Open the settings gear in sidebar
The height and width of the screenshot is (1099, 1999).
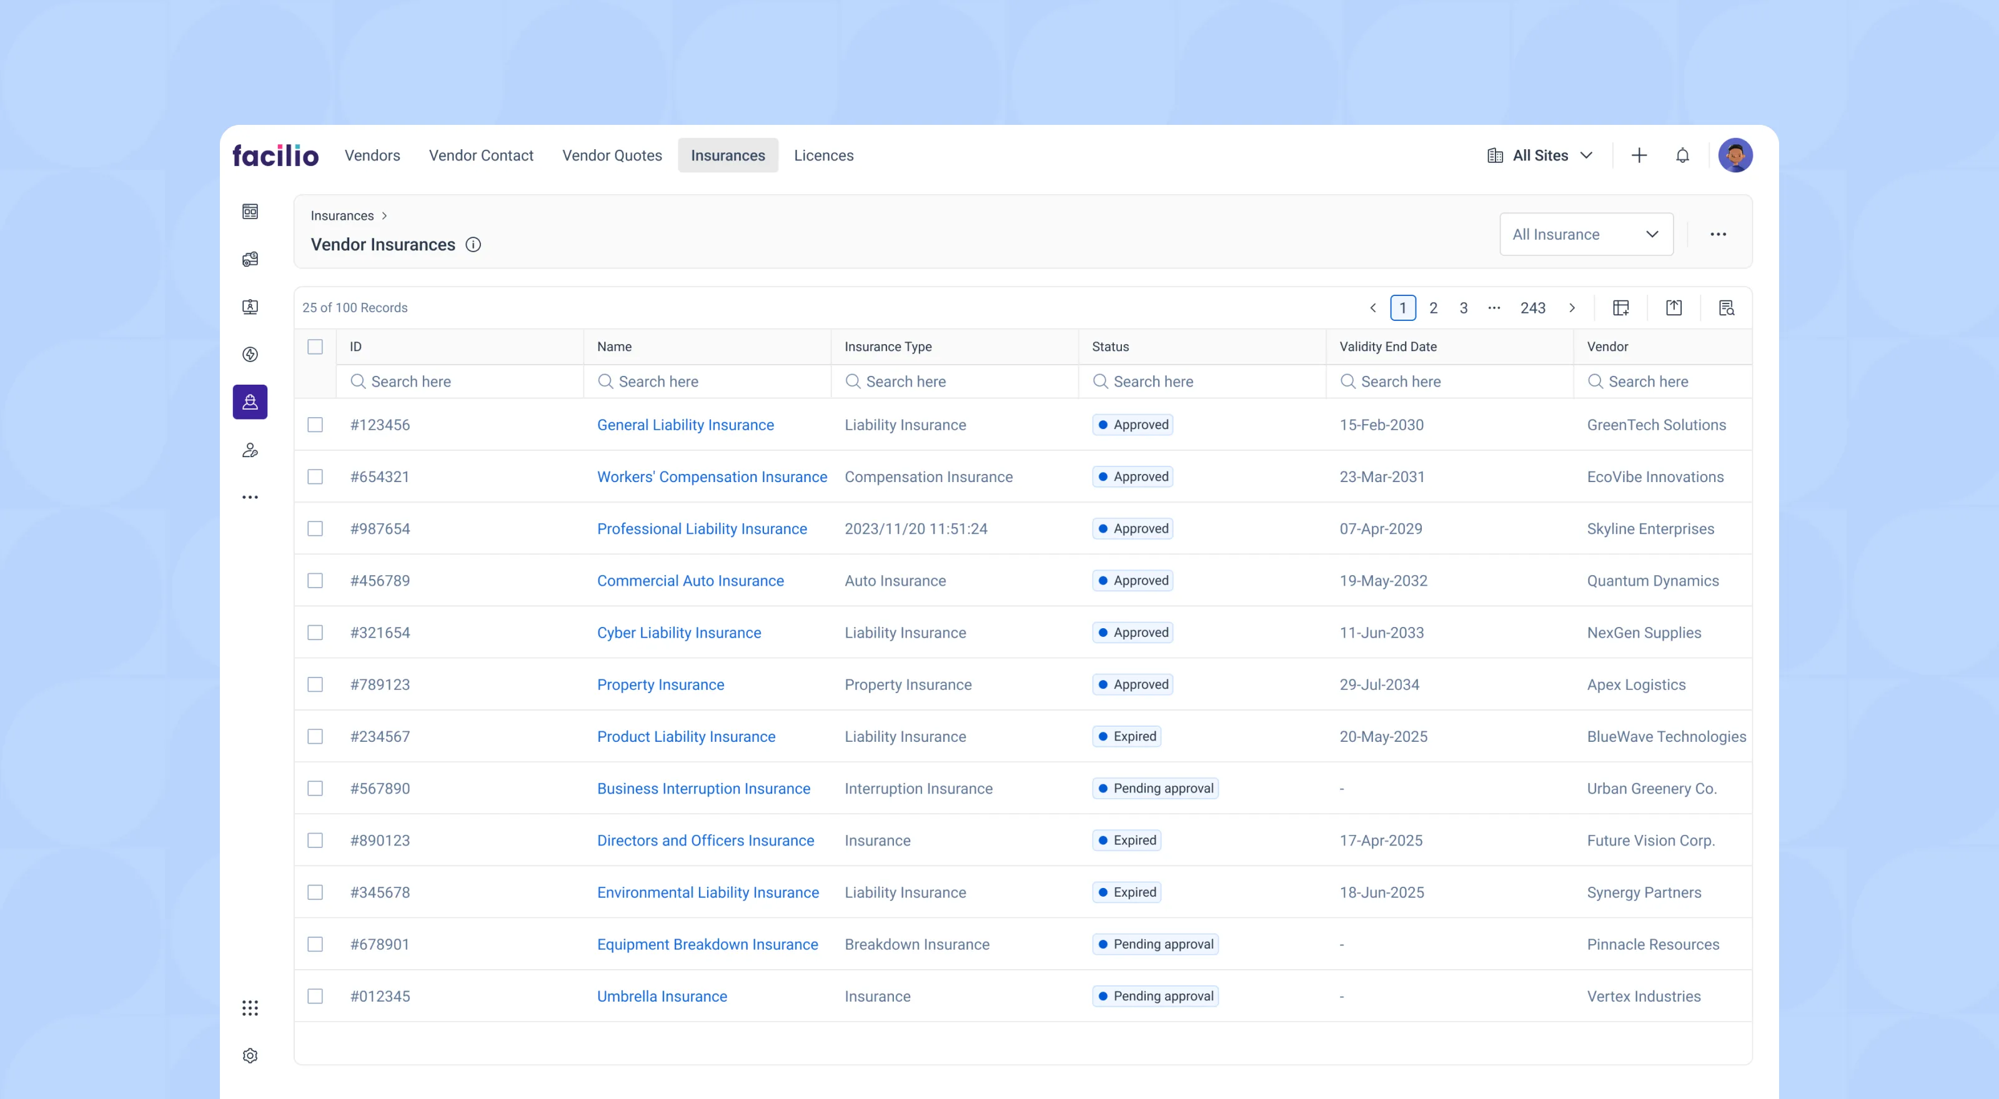pos(250,1055)
